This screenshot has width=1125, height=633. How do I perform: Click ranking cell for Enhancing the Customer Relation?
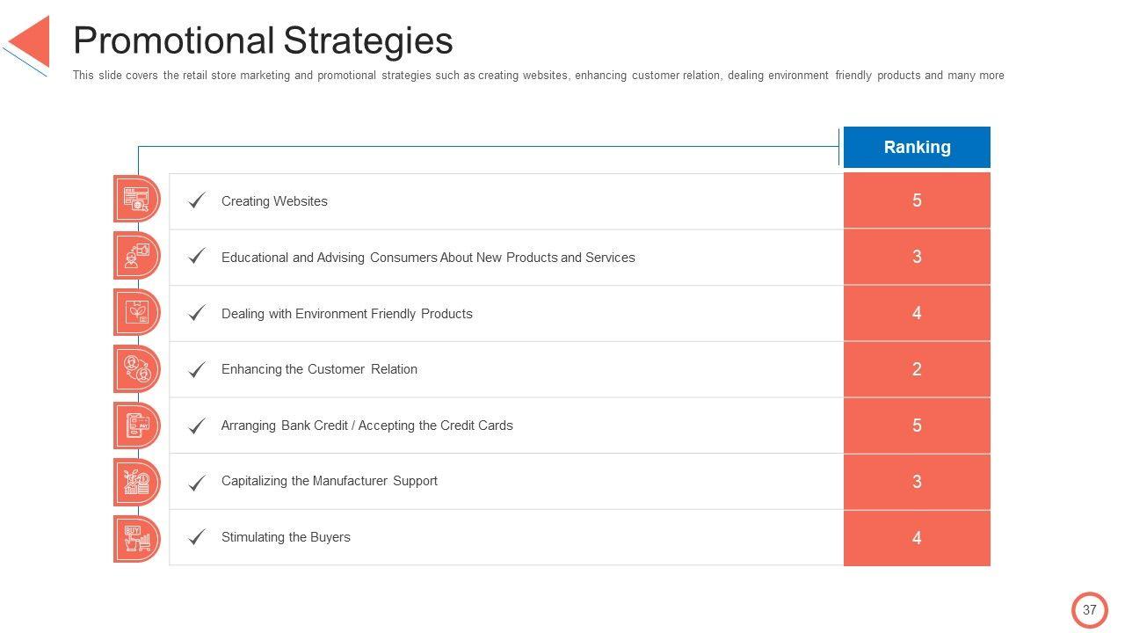click(x=917, y=369)
